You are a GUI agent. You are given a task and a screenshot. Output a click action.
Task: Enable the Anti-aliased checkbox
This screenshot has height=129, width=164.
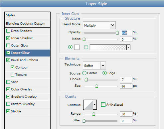(x=103, y=104)
